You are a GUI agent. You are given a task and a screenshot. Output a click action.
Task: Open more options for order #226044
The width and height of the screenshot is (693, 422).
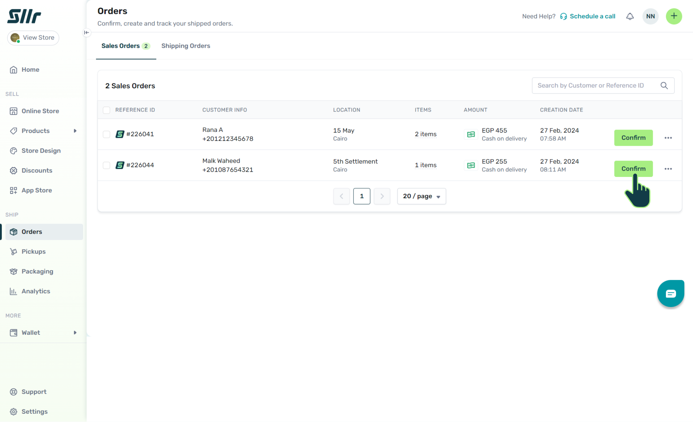click(x=668, y=169)
